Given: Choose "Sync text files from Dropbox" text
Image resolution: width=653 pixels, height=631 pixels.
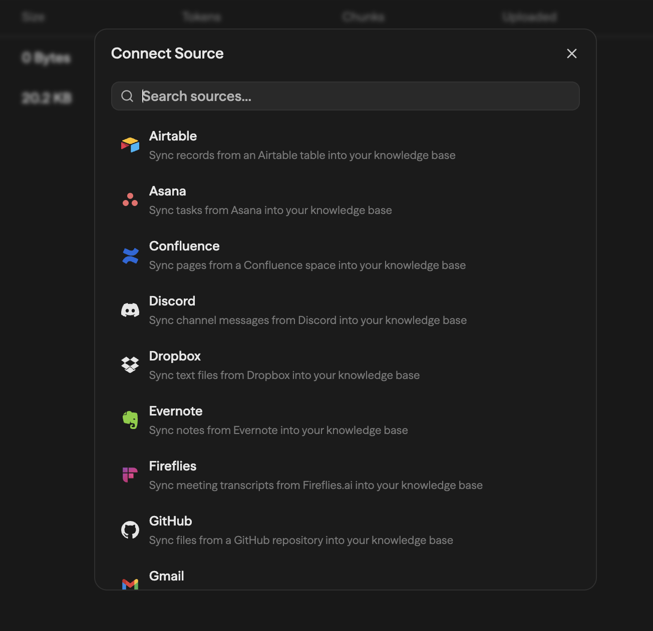Looking at the screenshot, I should 284,375.
